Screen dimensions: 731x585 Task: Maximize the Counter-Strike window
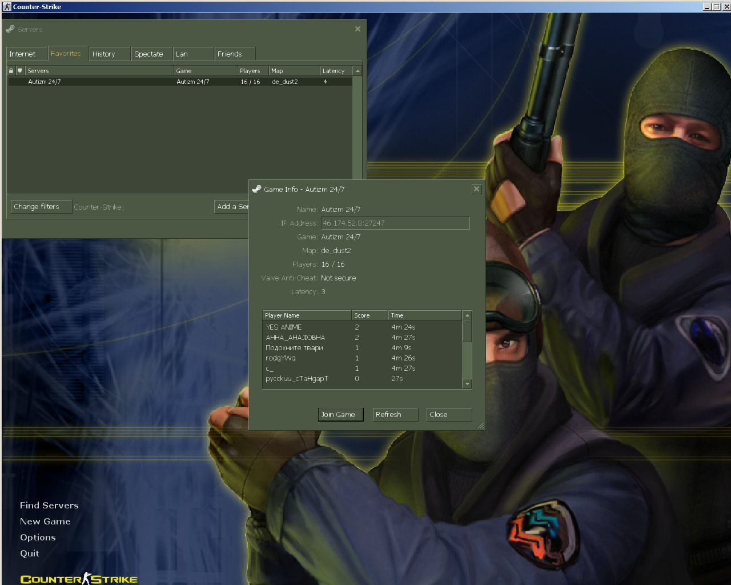tap(716, 7)
